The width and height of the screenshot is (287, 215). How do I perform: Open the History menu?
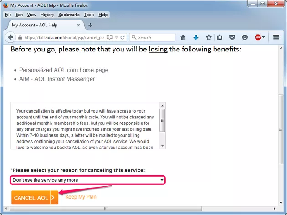(47, 15)
